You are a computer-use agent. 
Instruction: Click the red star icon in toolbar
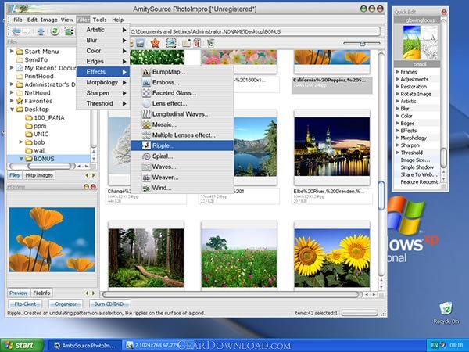tap(155, 43)
